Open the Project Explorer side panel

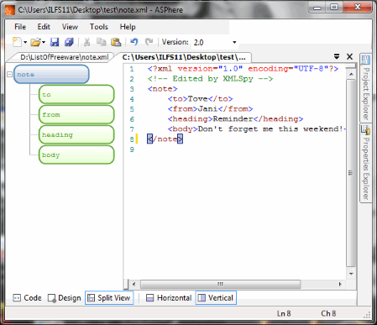(366, 87)
